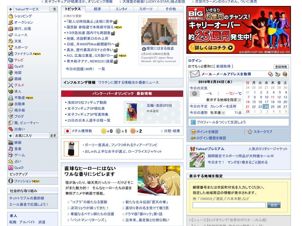Open ログイン履歴を確認 link
This screenshot has height=226, width=302.
point(211,138)
